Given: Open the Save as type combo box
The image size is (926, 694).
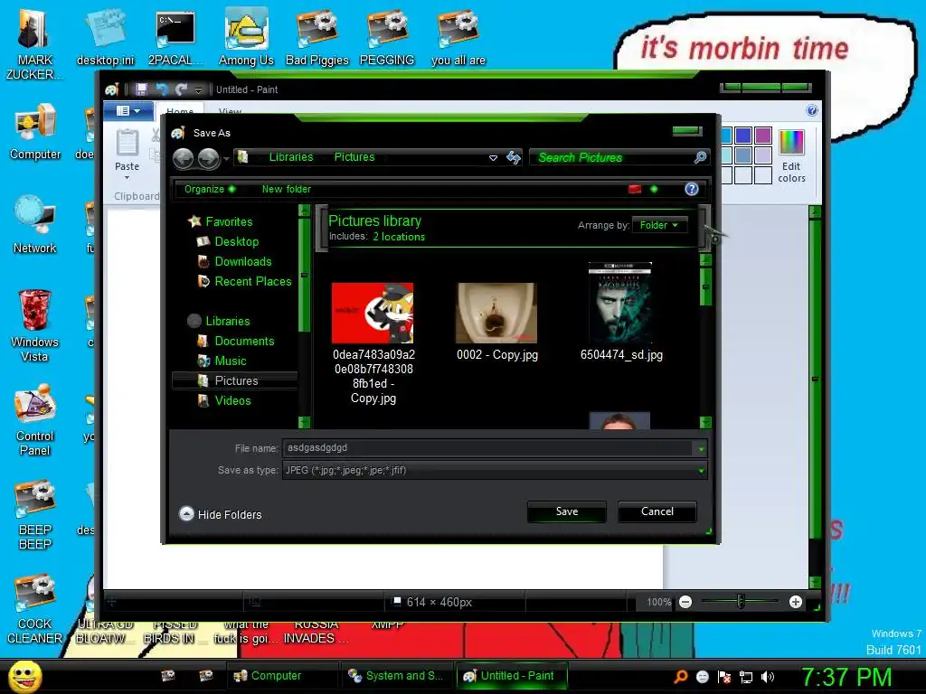Looking at the screenshot, I should pos(495,470).
